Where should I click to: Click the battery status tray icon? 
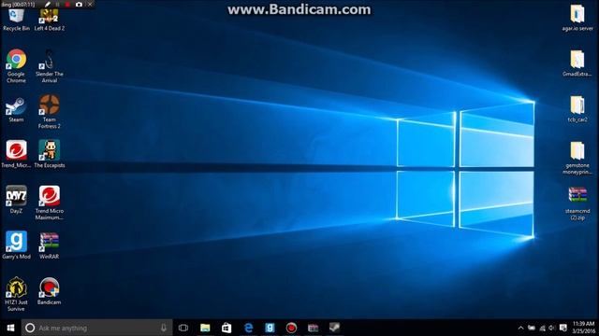click(532, 328)
